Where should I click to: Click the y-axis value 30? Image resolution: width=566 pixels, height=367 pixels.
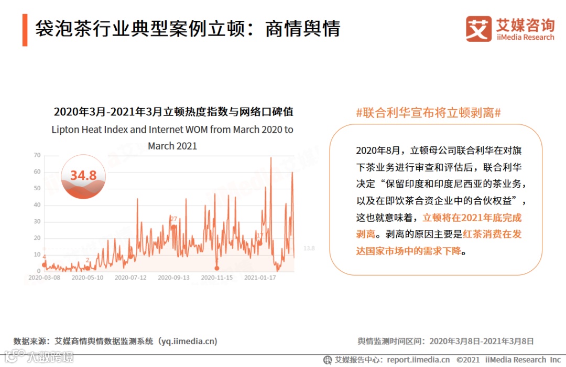(37, 222)
